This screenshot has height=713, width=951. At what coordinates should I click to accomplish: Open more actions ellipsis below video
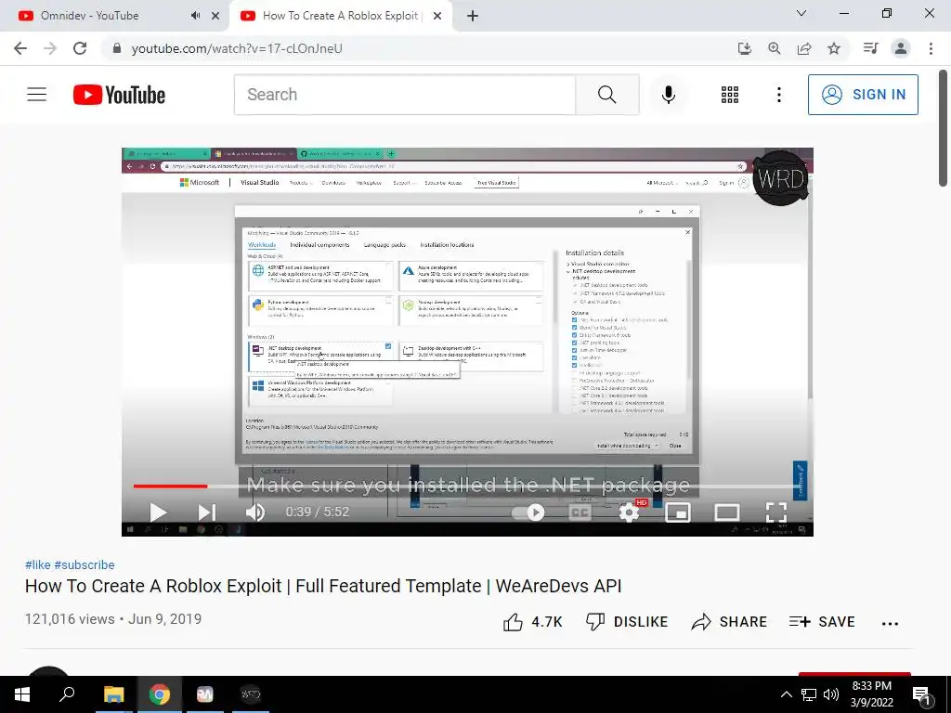tap(890, 623)
